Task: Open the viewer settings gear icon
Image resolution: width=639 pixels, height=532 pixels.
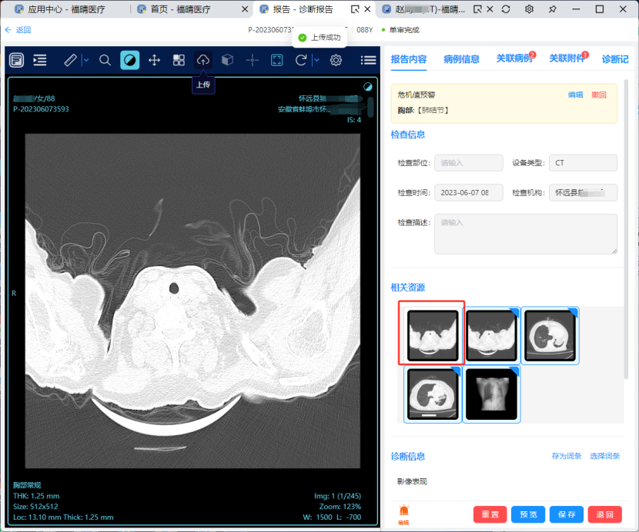Action: [336, 60]
